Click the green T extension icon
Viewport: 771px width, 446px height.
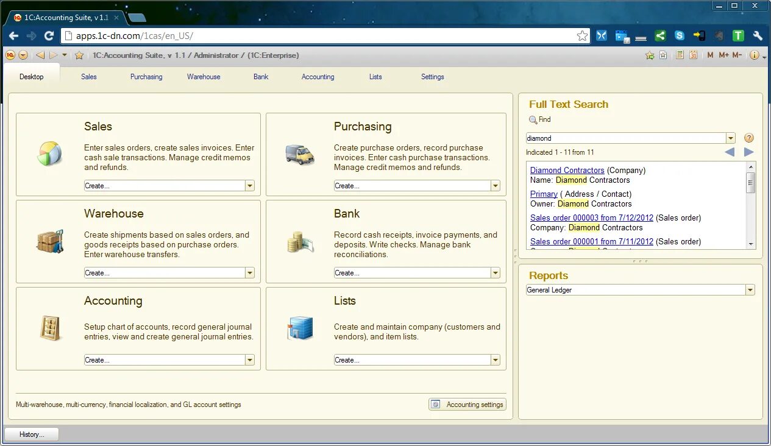pos(738,36)
